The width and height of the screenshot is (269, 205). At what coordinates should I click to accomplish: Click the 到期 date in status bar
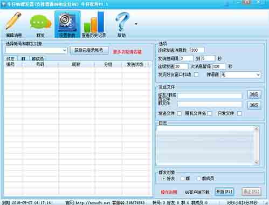[26, 203]
